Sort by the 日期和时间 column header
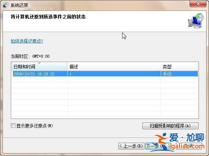 click(x=39, y=66)
